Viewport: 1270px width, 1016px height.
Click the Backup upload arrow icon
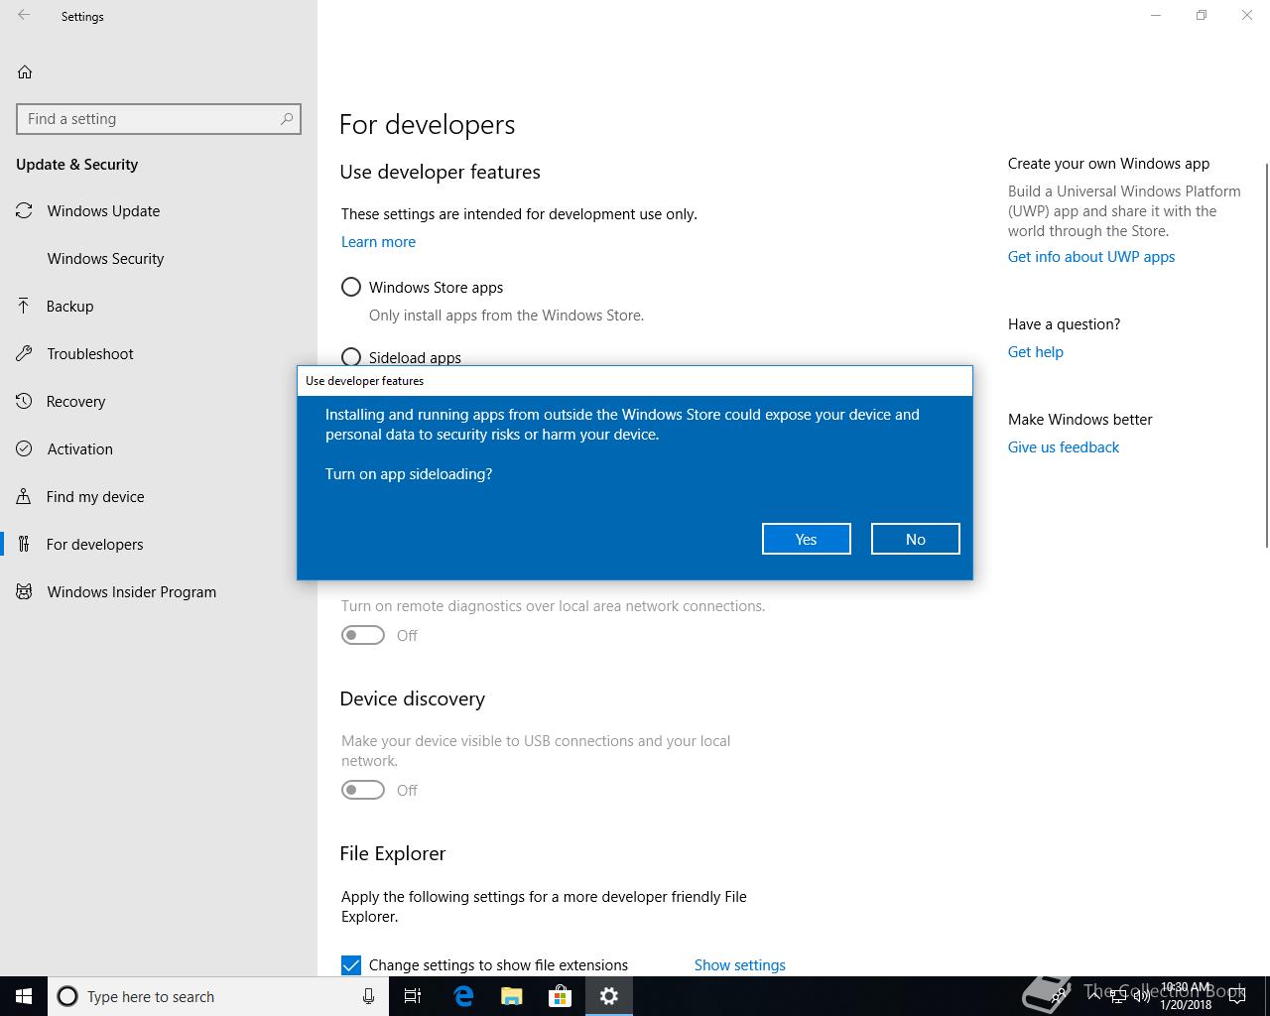tap(24, 306)
